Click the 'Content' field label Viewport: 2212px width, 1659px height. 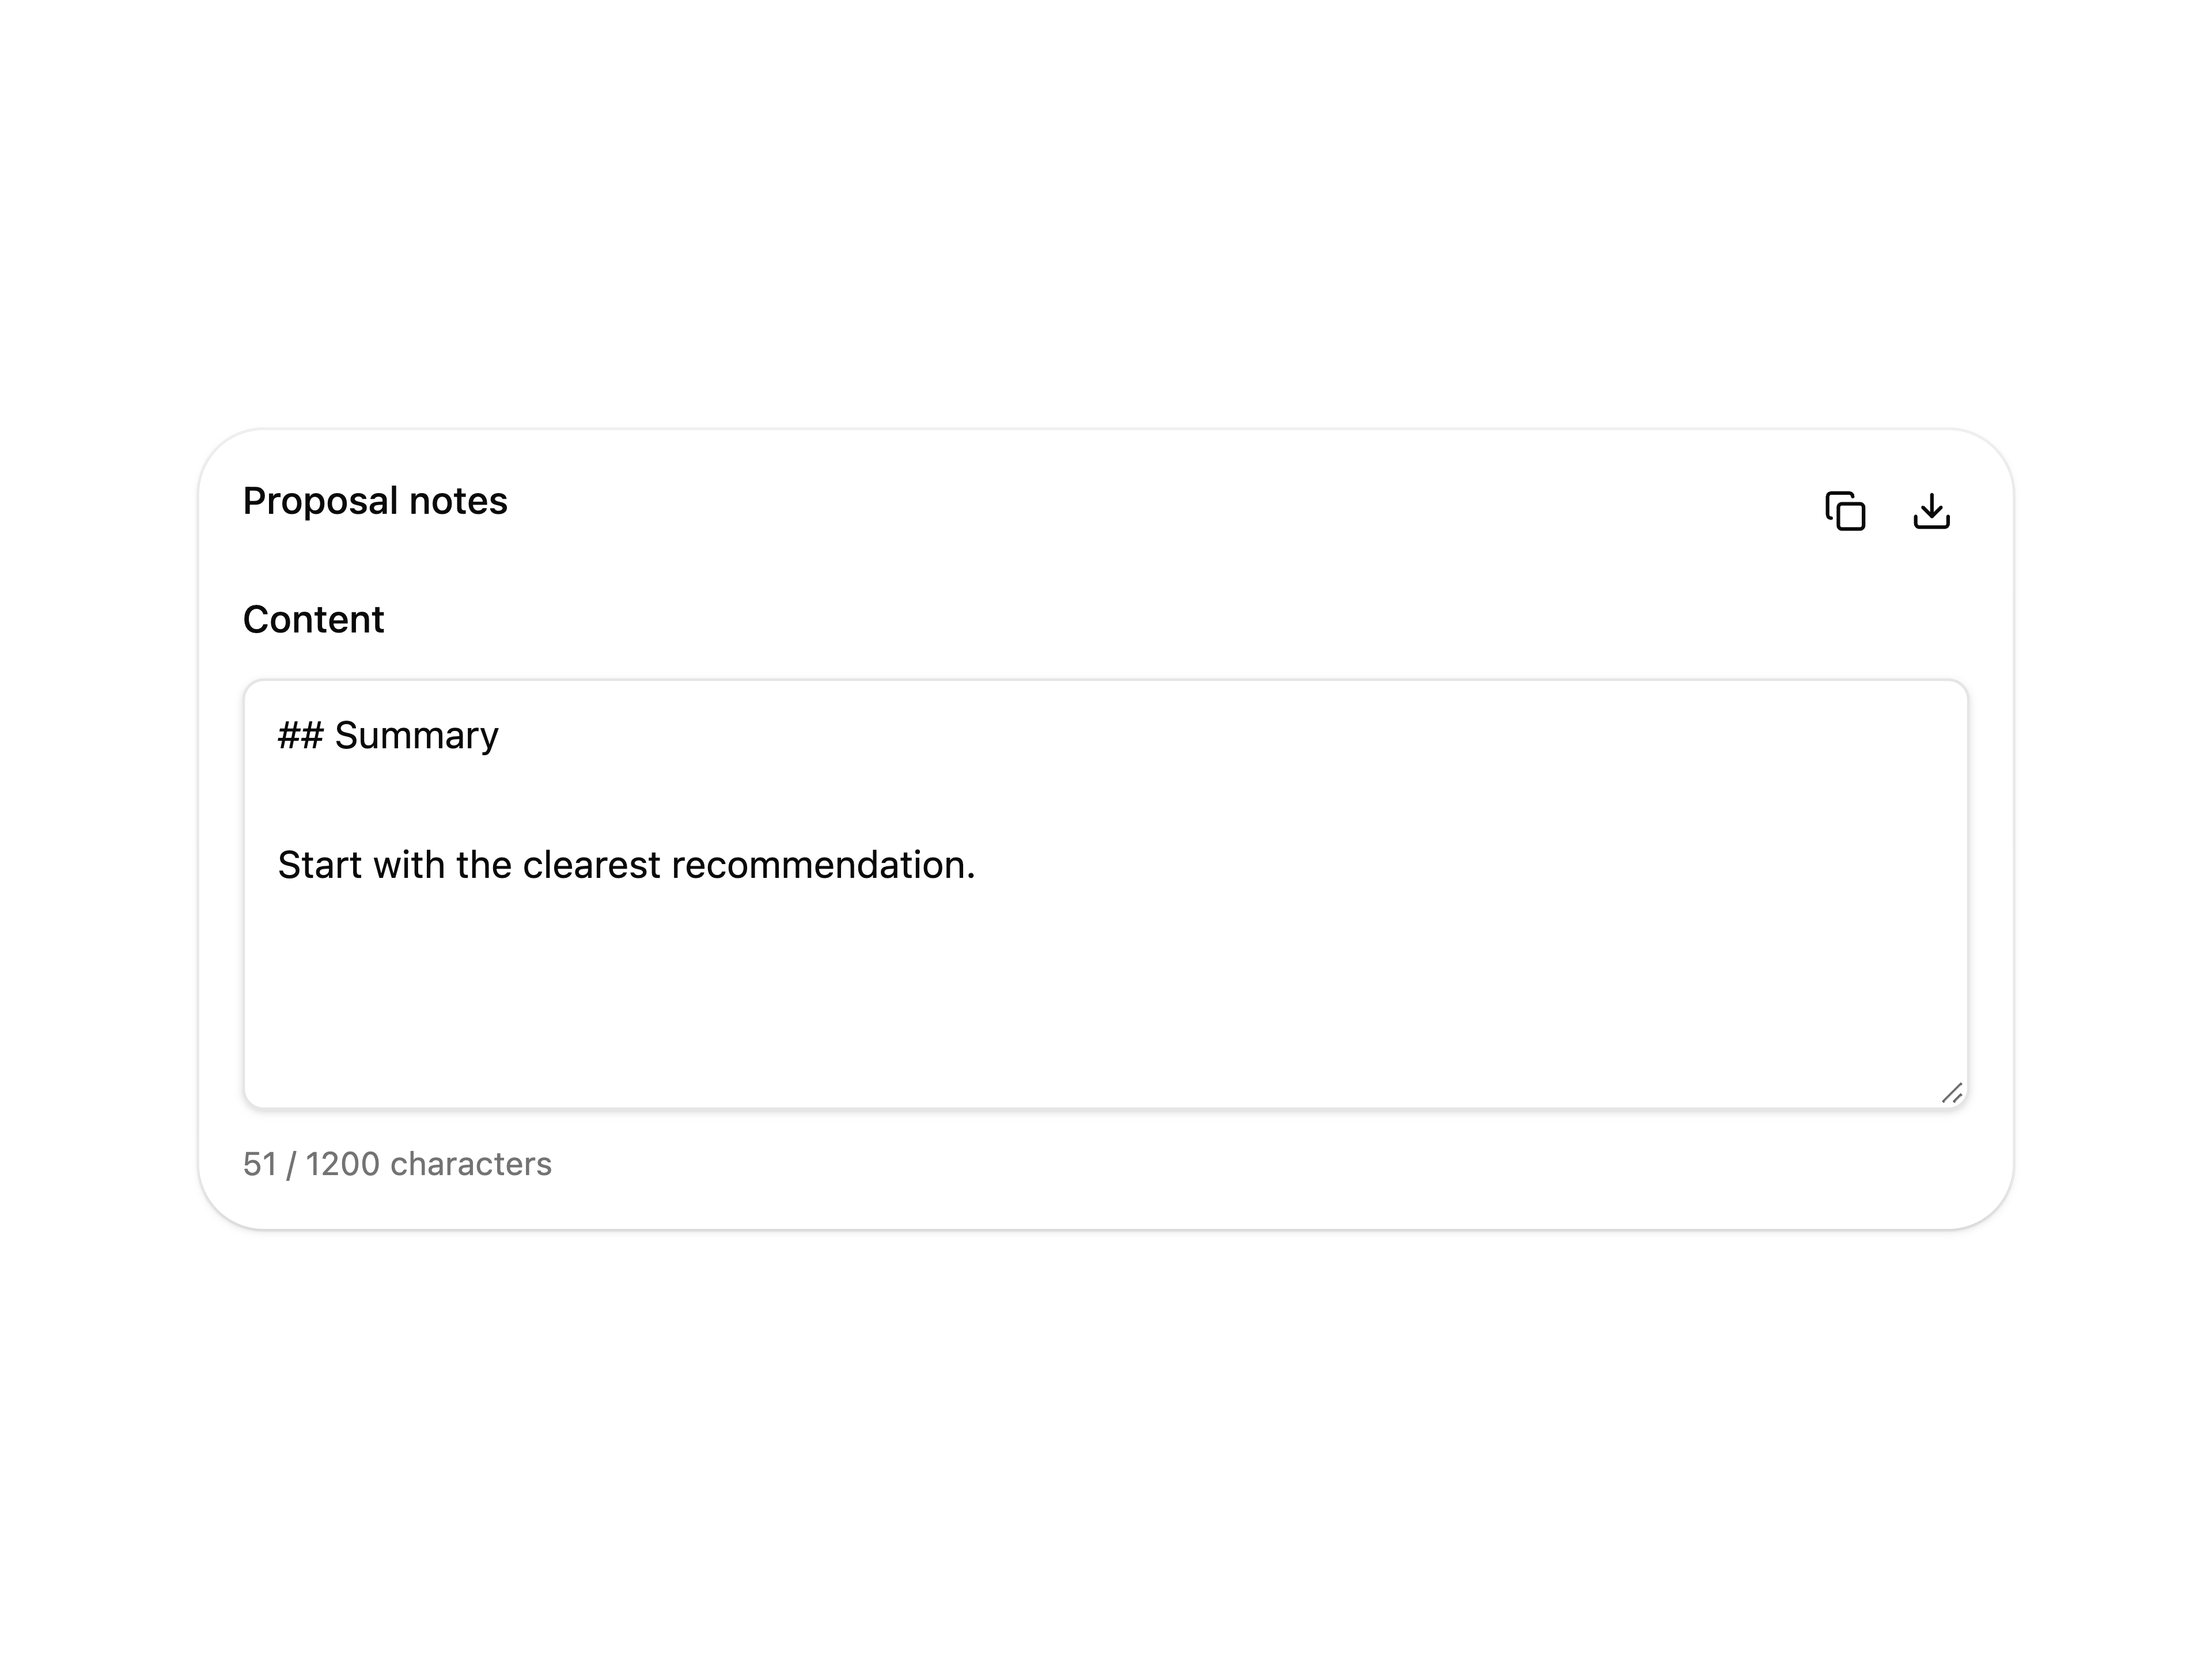tap(313, 619)
